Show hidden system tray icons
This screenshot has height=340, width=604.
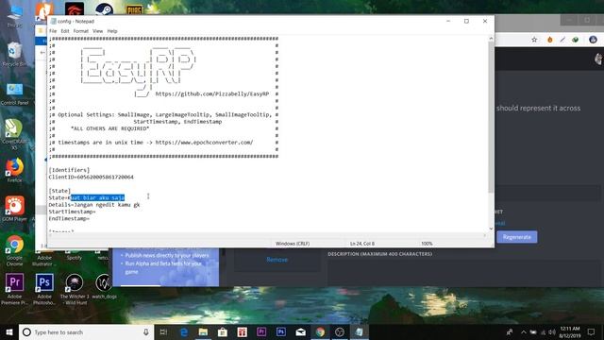524,331
